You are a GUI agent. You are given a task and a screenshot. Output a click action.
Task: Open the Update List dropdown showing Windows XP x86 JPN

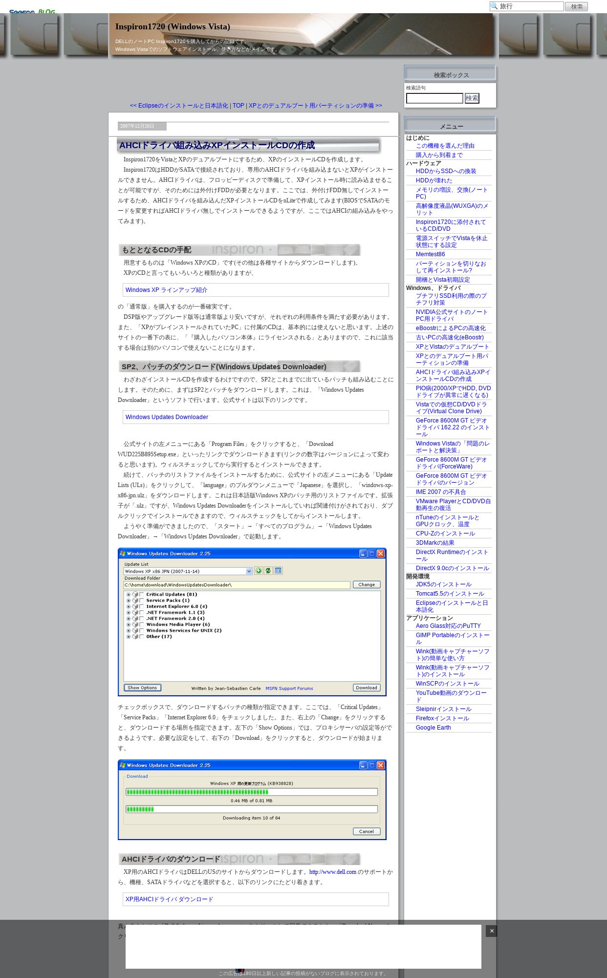click(188, 571)
